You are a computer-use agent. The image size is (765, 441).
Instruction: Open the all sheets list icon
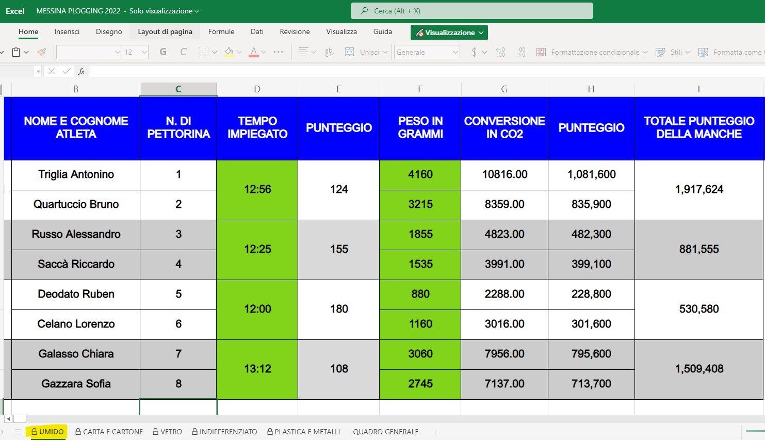(x=18, y=432)
